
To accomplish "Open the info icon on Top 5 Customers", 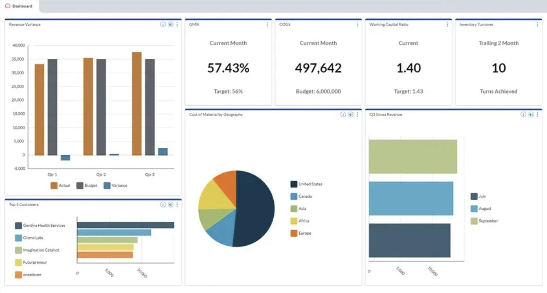I will [x=162, y=204].
